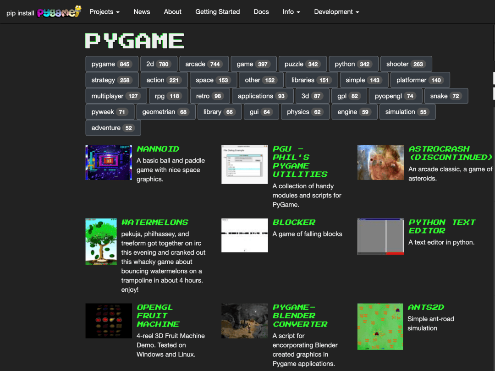Select the 2d 780 tag
Viewport: 495px width, 371px height.
point(159,64)
